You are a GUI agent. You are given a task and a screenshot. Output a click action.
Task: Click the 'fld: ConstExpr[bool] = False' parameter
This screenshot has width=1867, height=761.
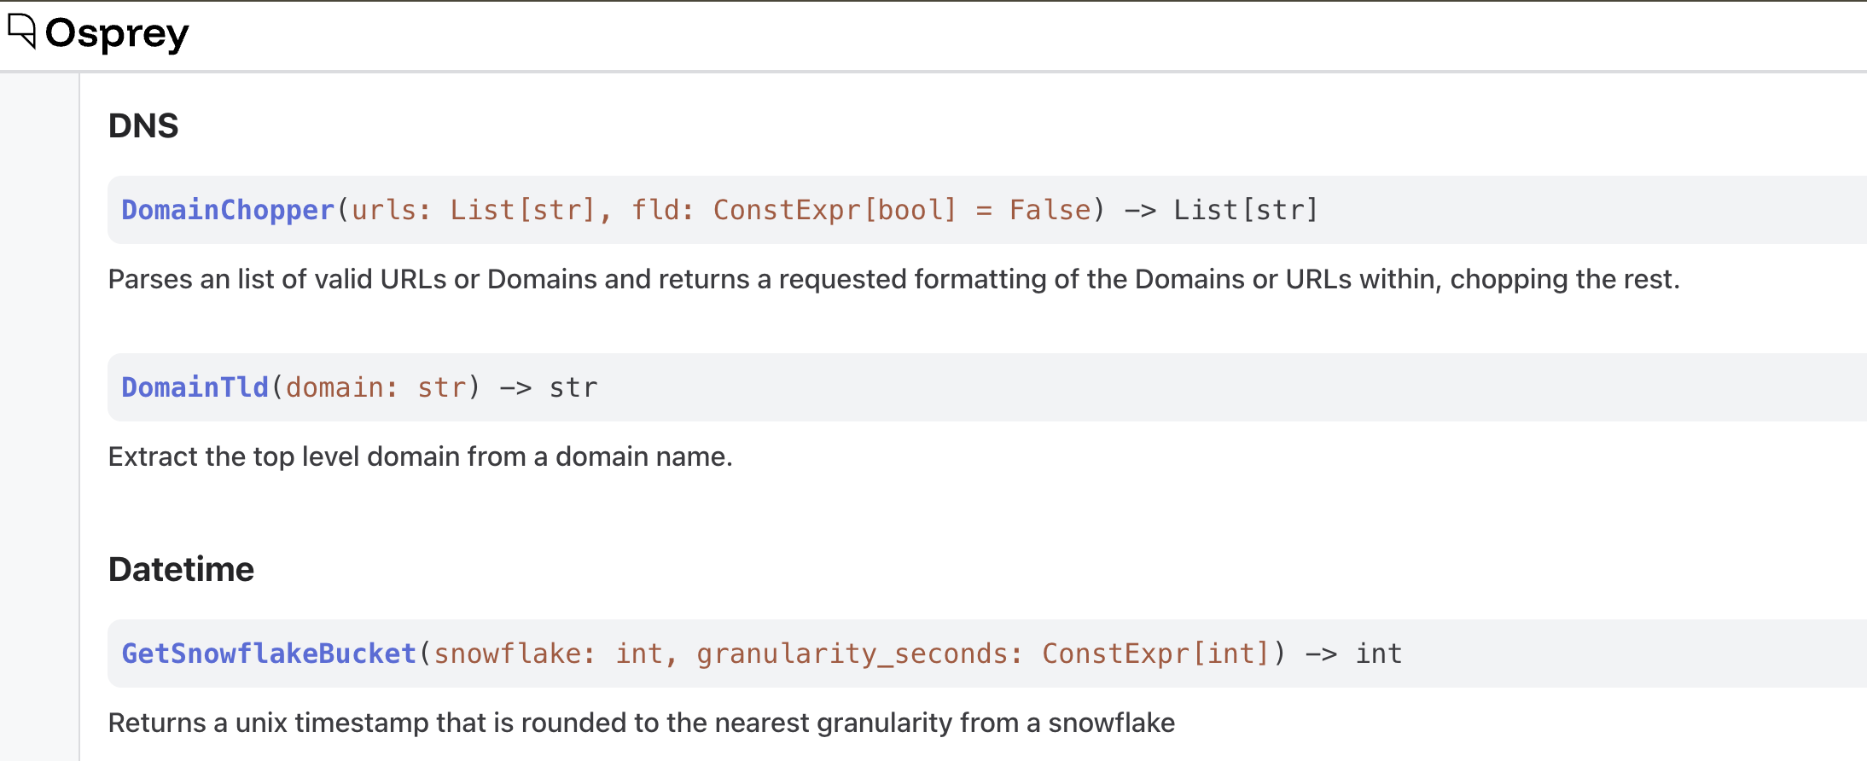(861, 210)
